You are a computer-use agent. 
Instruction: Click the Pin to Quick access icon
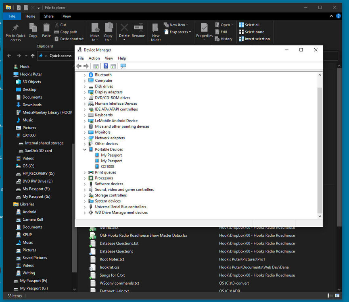(15, 28)
